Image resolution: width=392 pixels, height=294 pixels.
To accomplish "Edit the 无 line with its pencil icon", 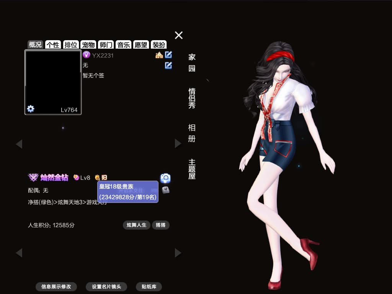I will tap(168, 65).
